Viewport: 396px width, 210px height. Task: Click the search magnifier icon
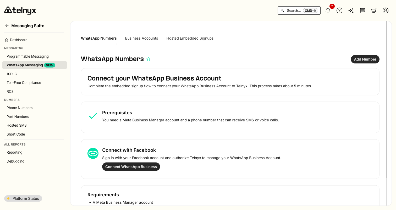pos(282,10)
